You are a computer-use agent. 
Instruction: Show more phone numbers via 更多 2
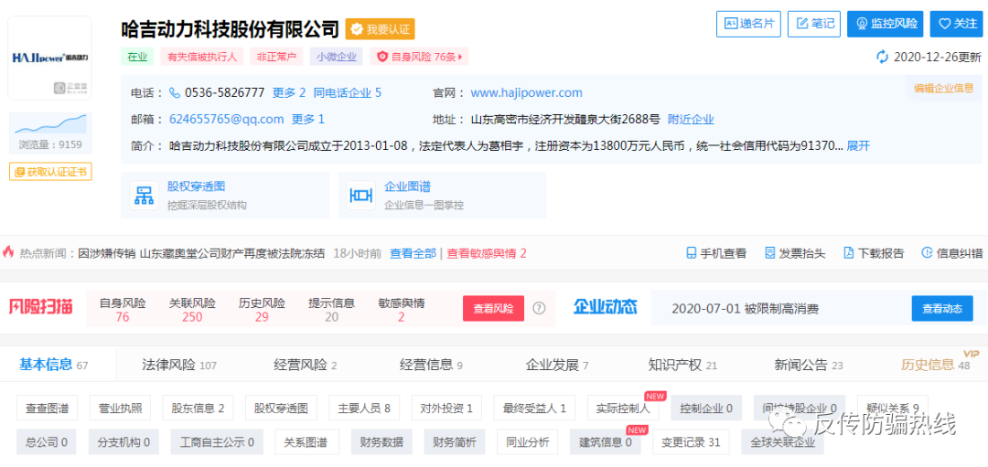(x=289, y=92)
